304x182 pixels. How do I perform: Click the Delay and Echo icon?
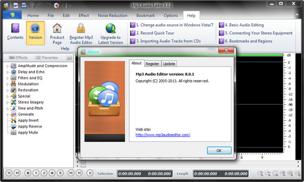(x=13, y=72)
